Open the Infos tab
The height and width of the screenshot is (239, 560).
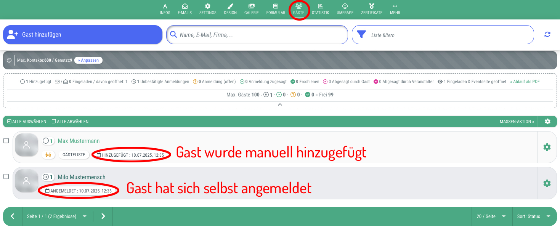165,9
